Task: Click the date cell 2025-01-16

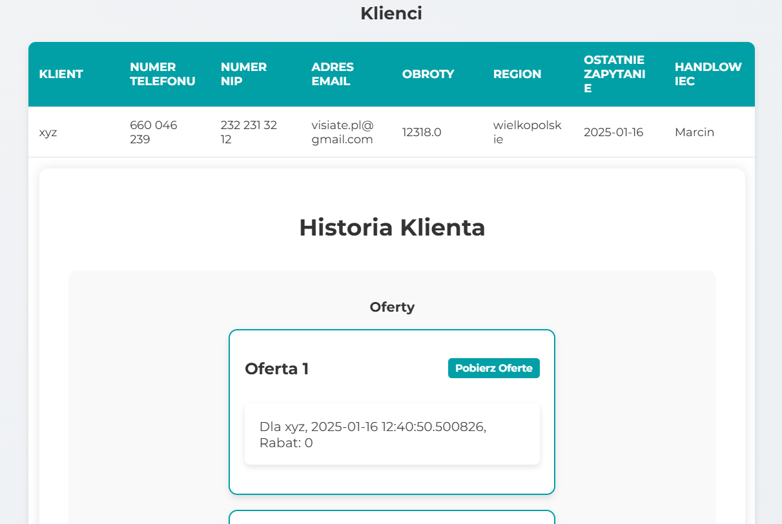Action: (613, 132)
